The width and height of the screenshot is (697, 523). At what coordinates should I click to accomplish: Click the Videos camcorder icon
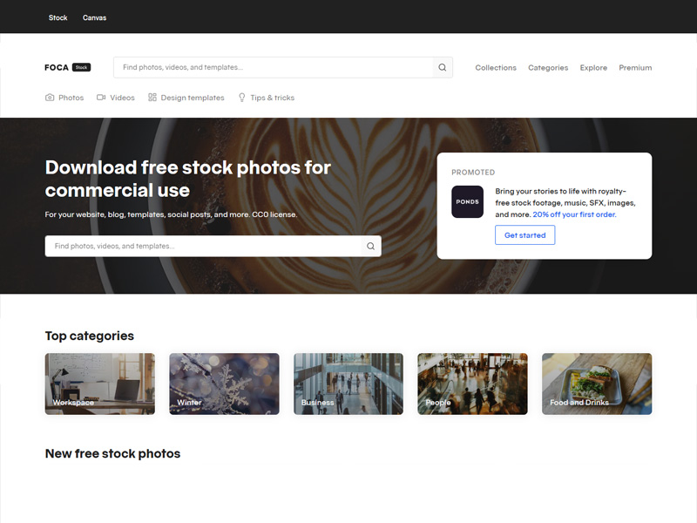tap(101, 98)
